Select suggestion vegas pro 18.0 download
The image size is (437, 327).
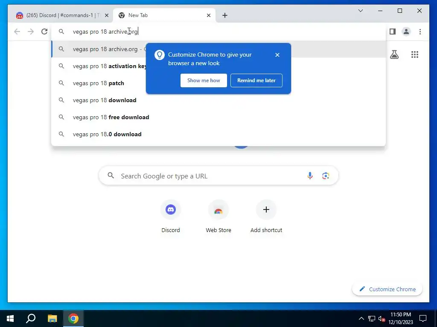tap(218, 134)
